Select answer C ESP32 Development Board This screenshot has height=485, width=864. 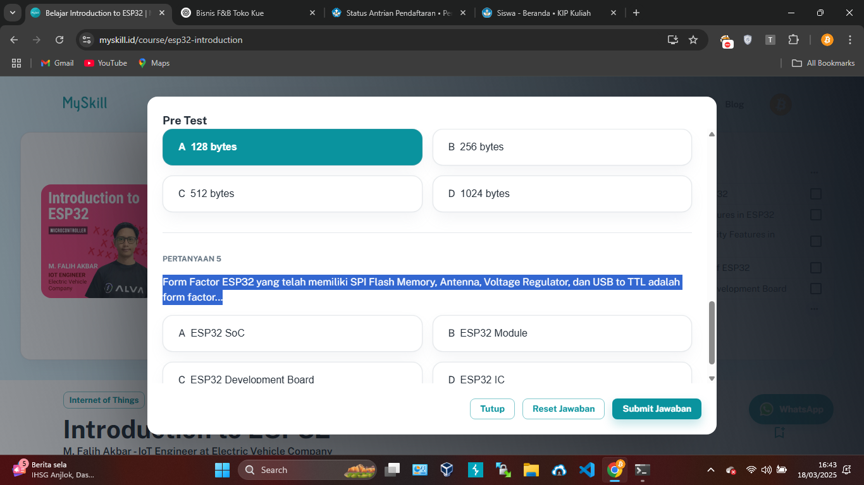(292, 373)
